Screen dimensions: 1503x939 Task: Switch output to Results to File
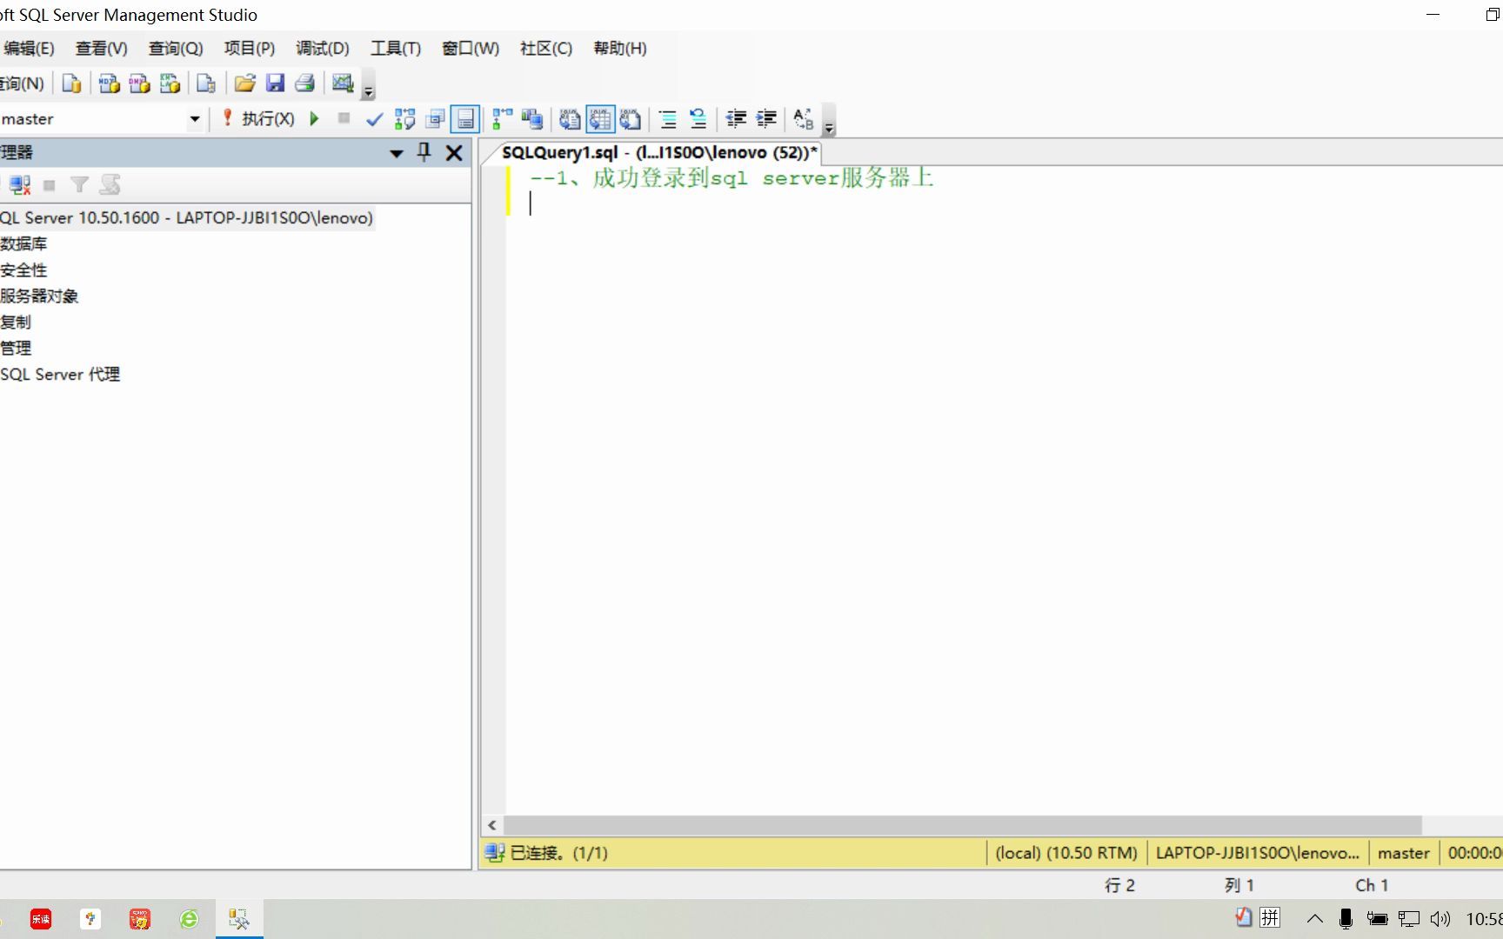point(630,119)
